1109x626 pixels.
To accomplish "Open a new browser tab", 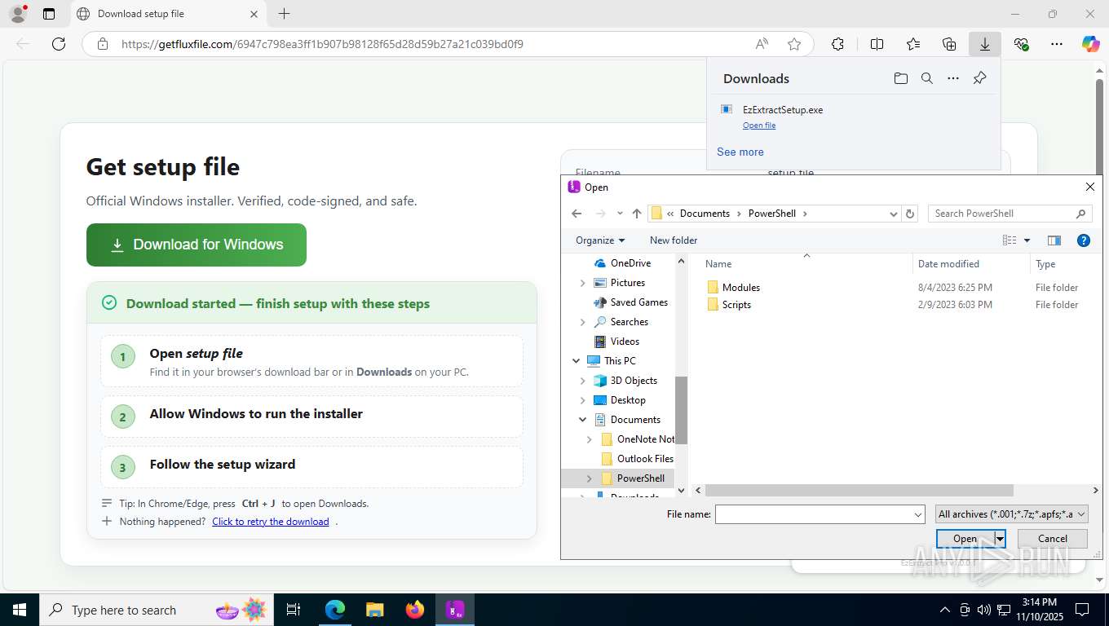I will (284, 14).
